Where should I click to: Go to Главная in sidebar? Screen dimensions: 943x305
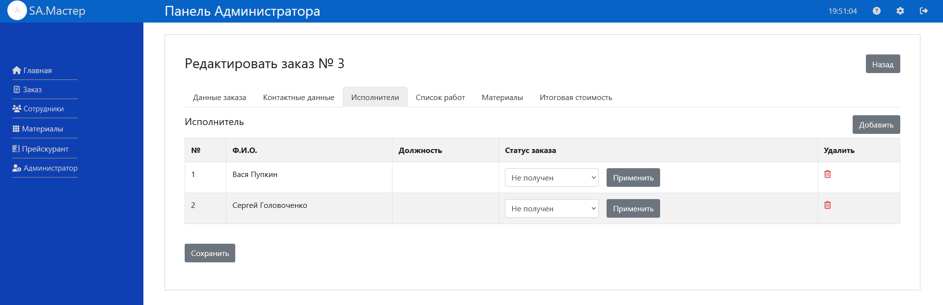(x=37, y=70)
